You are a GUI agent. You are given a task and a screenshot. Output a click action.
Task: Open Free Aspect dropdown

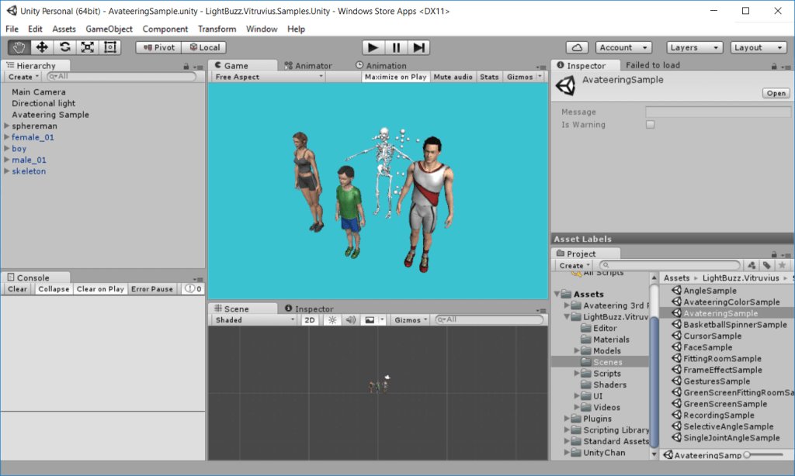click(x=268, y=77)
